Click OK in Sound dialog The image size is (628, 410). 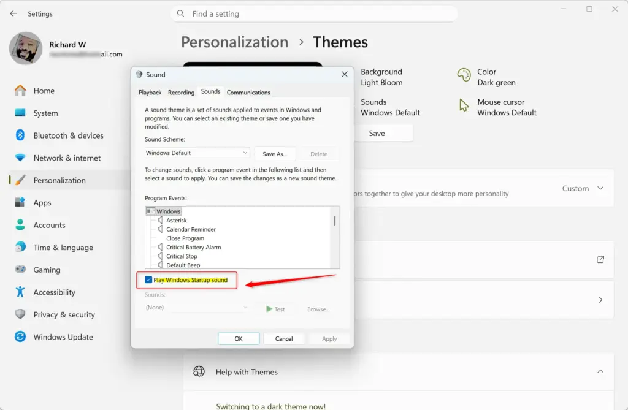[x=239, y=339]
